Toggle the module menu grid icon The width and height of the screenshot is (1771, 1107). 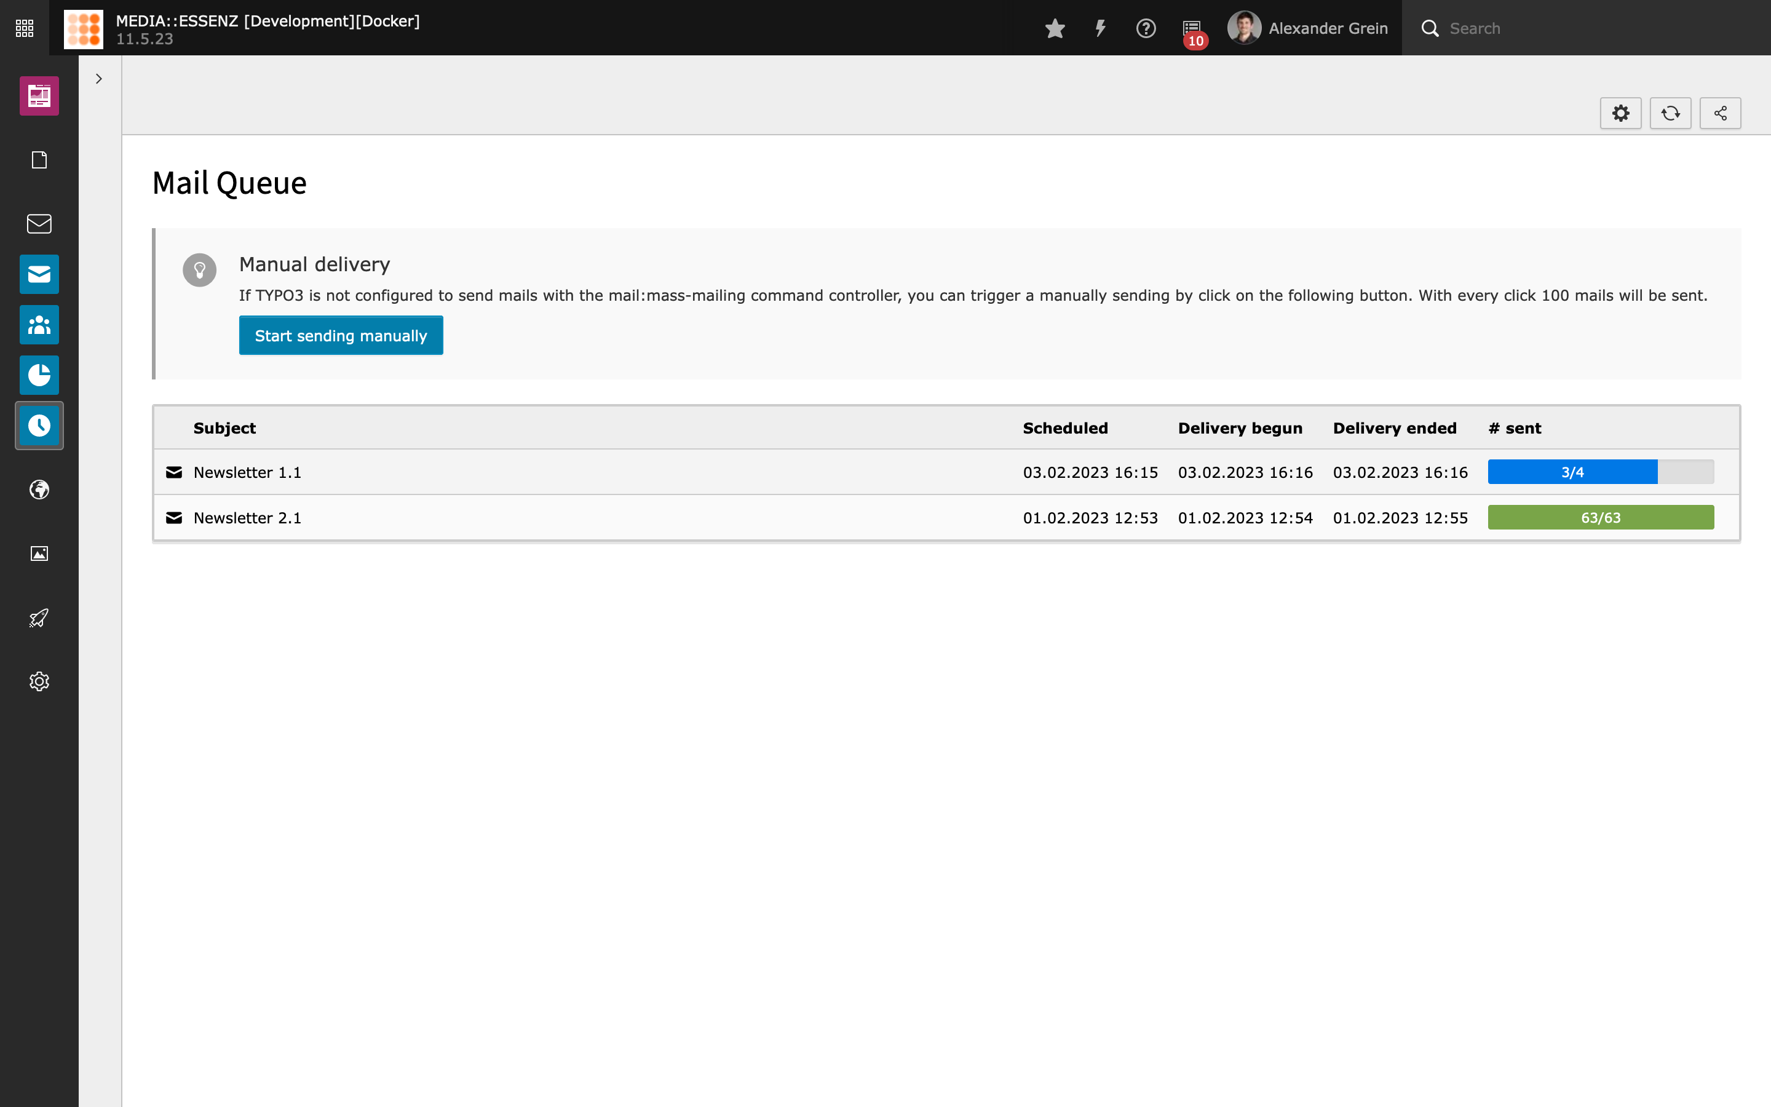[24, 28]
